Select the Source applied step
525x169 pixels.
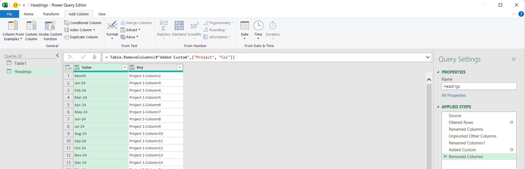pyautogui.click(x=479, y=116)
